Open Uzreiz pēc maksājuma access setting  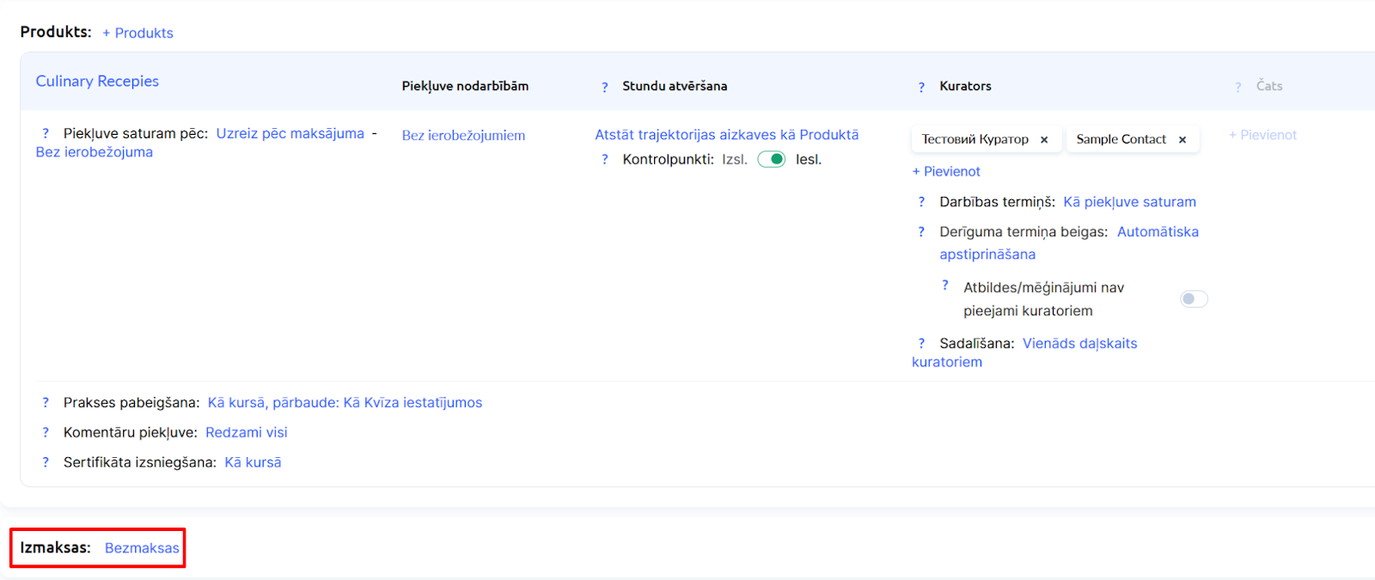(290, 134)
